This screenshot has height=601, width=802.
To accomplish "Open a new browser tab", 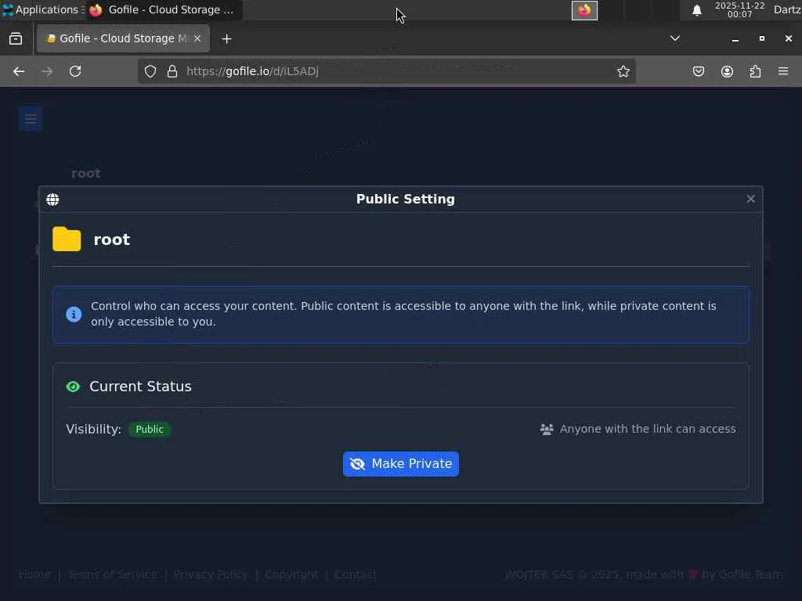I will 226,38.
